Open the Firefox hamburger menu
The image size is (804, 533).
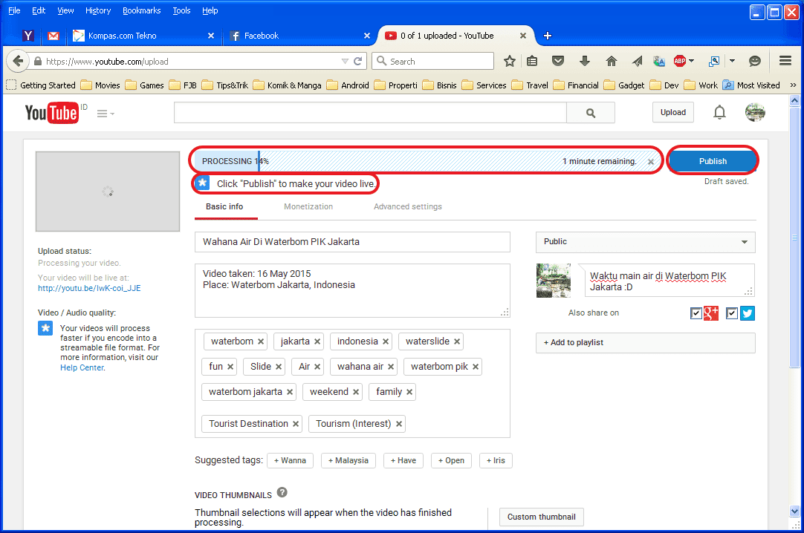(785, 61)
